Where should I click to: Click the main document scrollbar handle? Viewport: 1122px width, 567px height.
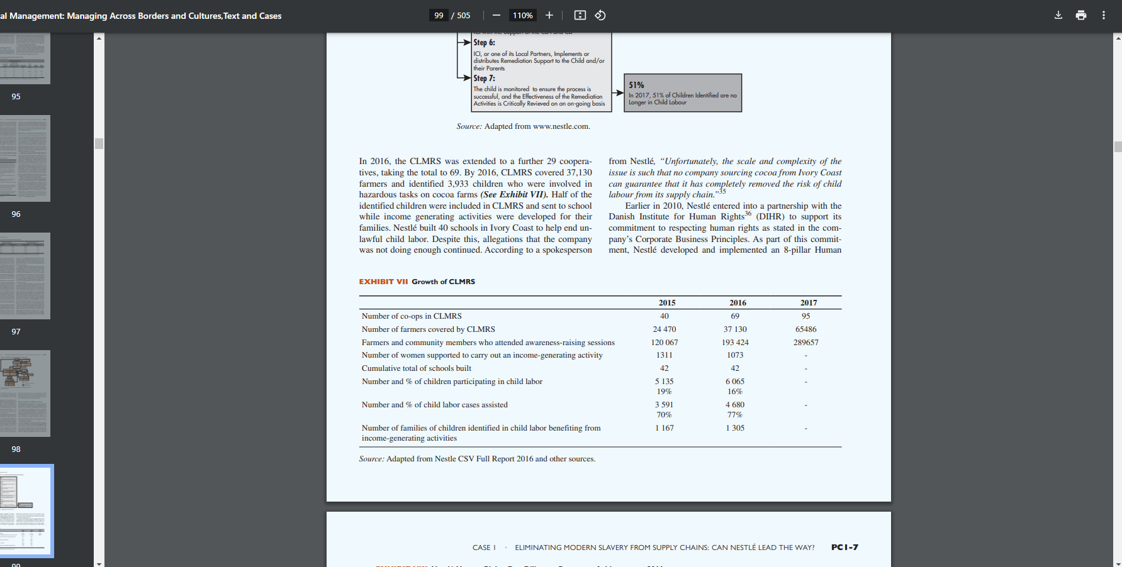point(1118,147)
